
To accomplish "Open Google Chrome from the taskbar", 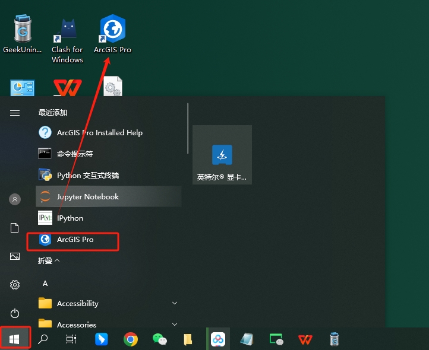I will coord(131,339).
